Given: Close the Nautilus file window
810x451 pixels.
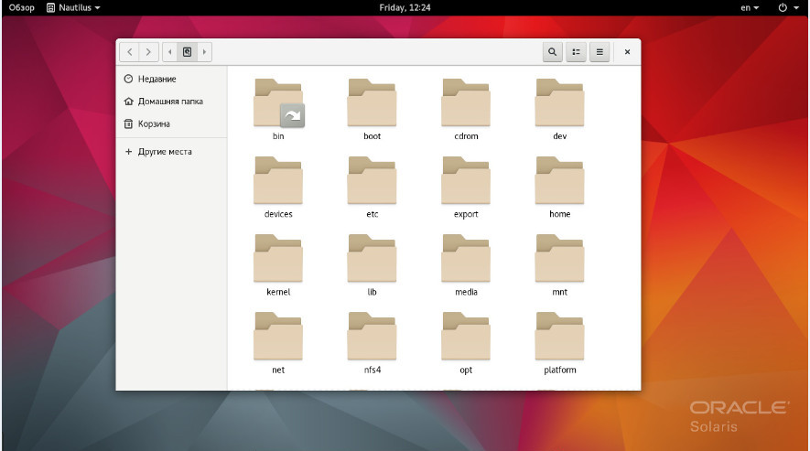Looking at the screenshot, I should point(627,51).
